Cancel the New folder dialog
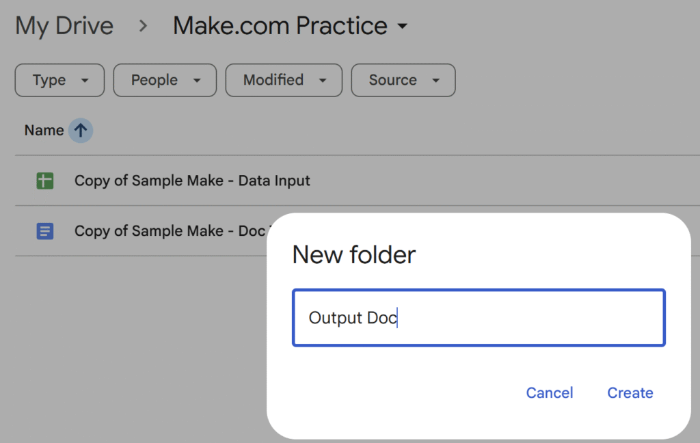 pos(550,393)
